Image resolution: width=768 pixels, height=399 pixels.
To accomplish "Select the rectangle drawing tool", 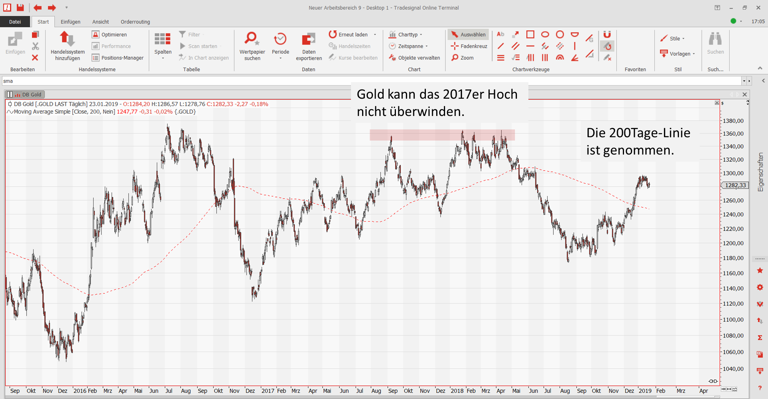I will point(530,35).
